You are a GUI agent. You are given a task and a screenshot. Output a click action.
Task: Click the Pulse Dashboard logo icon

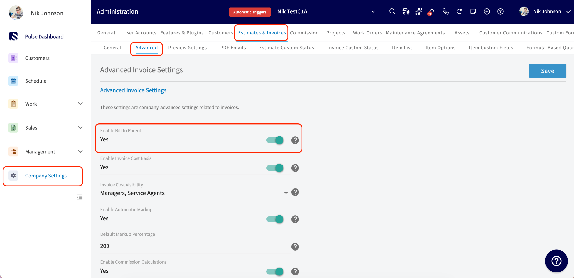(13, 36)
